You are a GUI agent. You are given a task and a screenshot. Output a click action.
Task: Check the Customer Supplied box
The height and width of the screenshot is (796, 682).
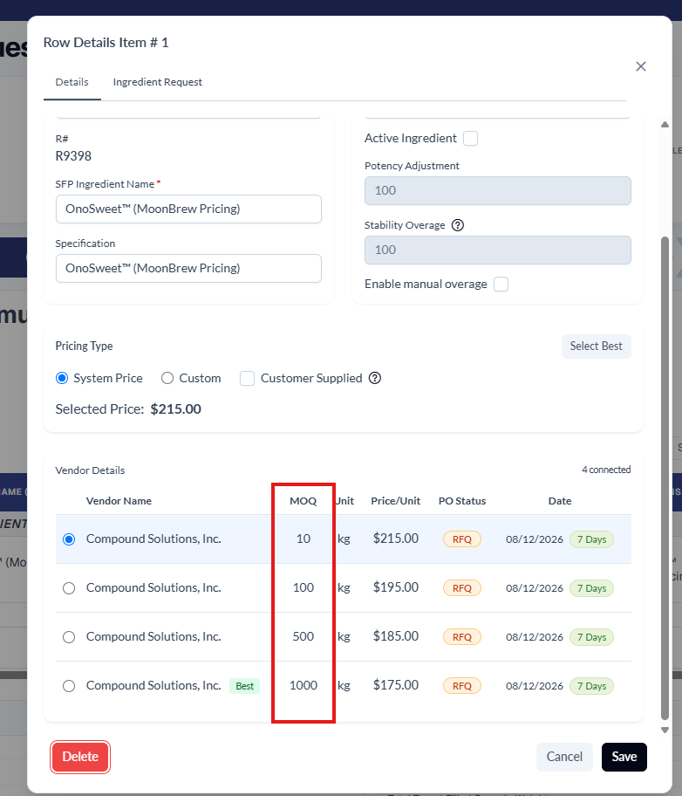[247, 378]
